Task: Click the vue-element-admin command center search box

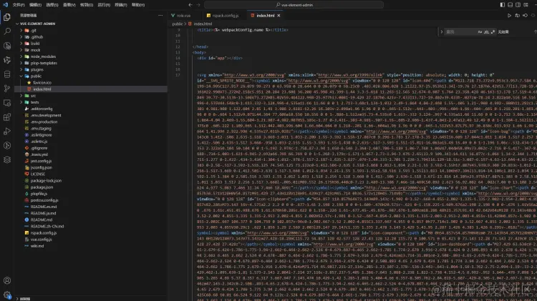Action: pyautogui.click(x=294, y=5)
